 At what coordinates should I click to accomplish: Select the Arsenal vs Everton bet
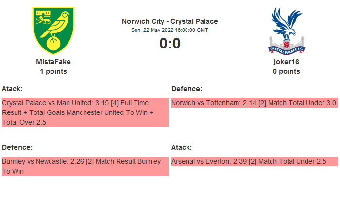[254, 161]
